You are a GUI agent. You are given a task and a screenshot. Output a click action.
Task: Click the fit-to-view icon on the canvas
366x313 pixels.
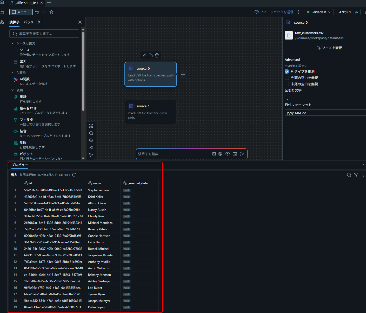click(x=91, y=126)
